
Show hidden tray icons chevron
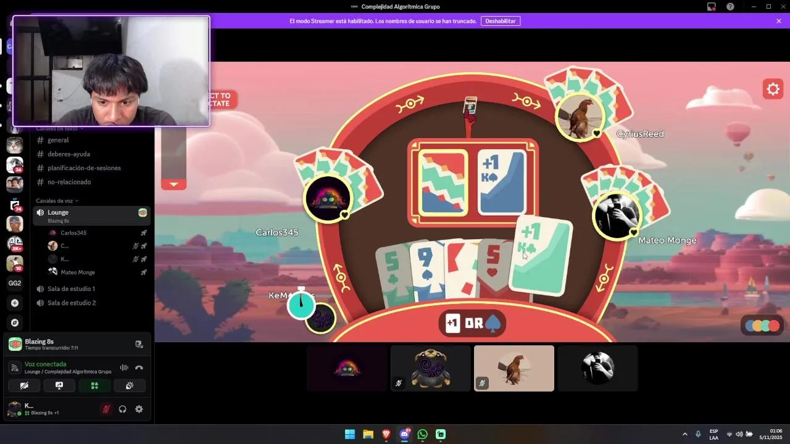click(x=684, y=434)
